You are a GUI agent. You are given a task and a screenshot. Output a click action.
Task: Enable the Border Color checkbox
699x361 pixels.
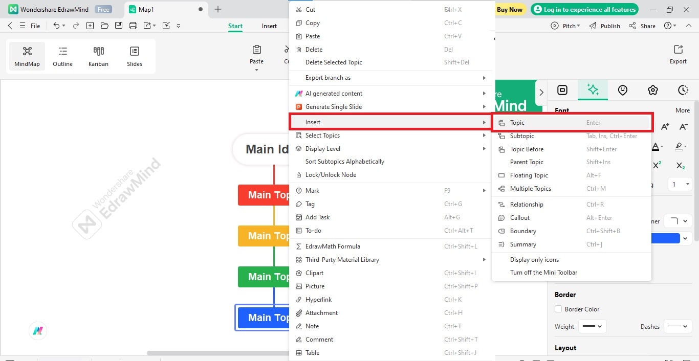pos(558,309)
